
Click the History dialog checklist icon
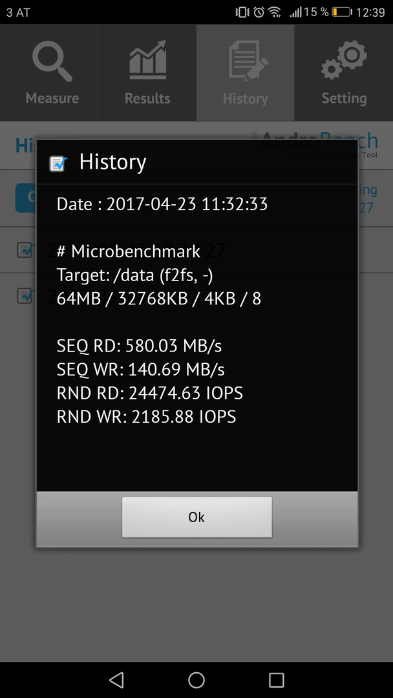pyautogui.click(x=58, y=164)
